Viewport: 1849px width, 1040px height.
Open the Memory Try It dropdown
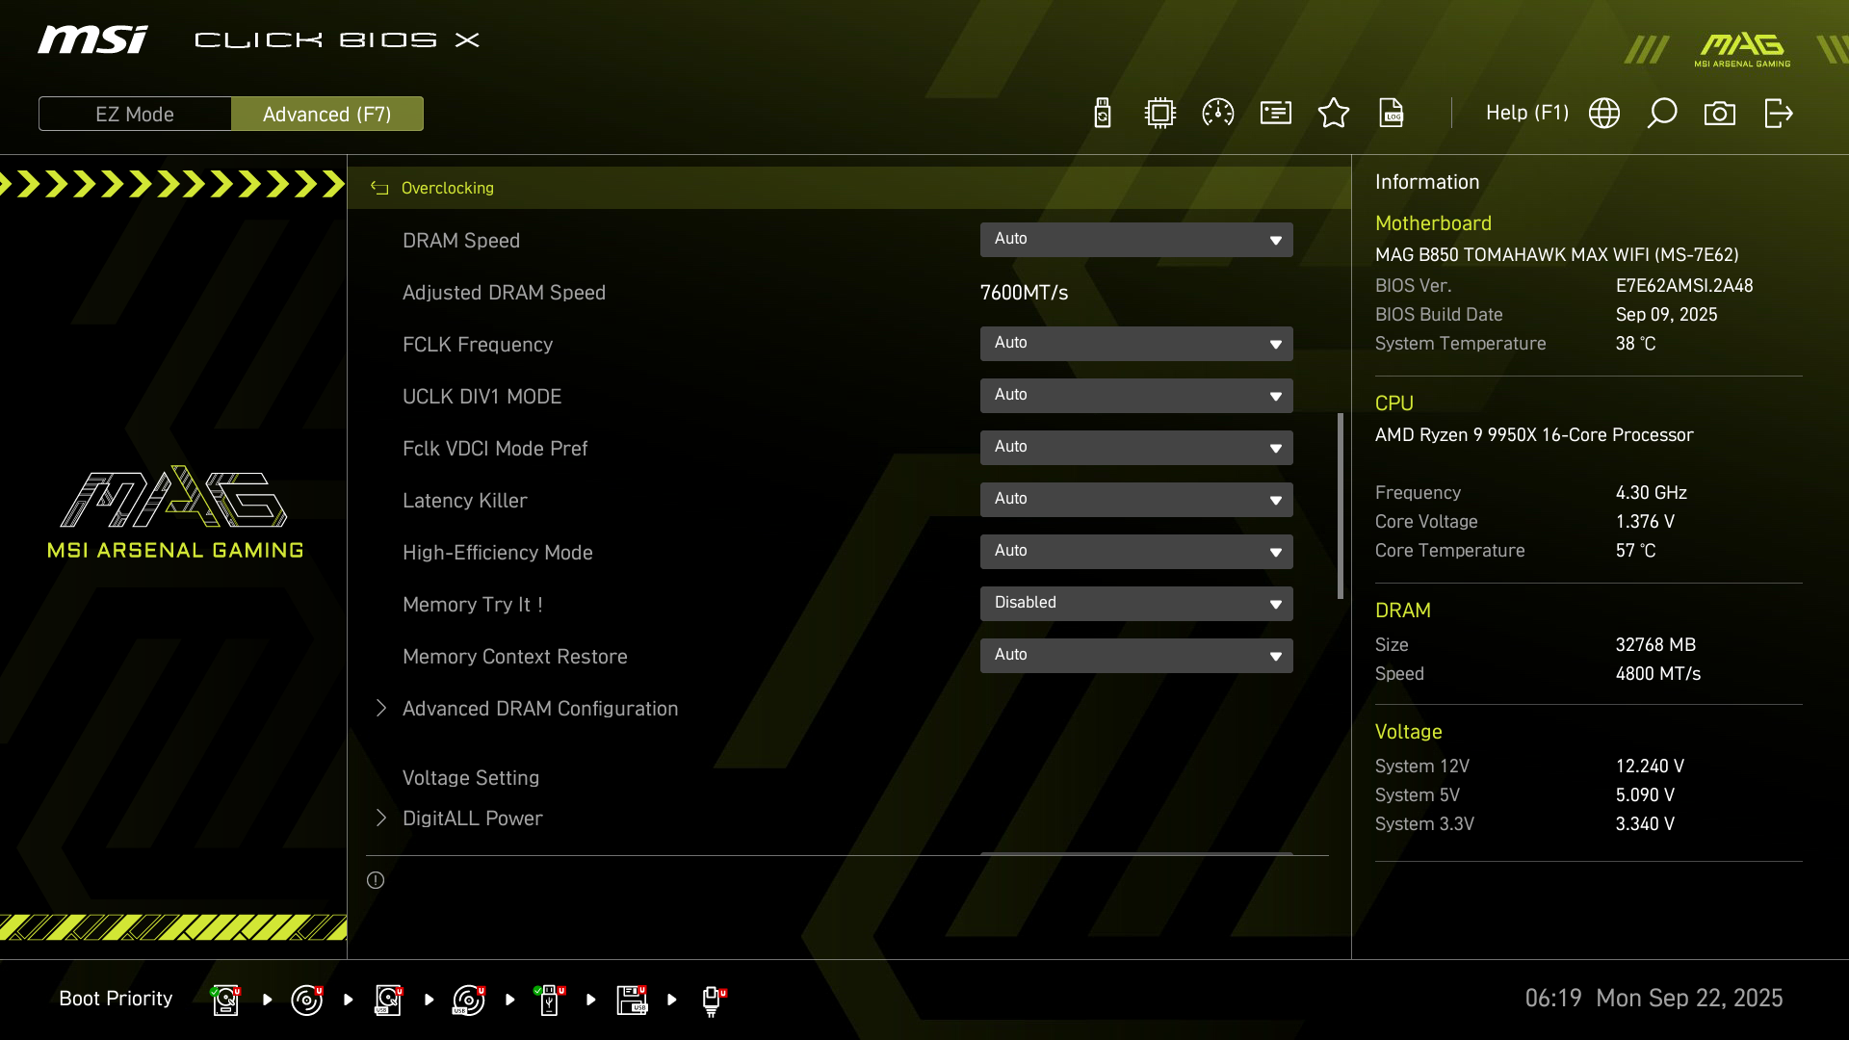point(1136,604)
